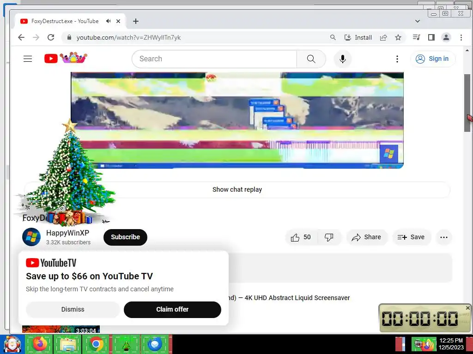Share this page from the address bar
The image size is (473, 354).
click(383, 37)
